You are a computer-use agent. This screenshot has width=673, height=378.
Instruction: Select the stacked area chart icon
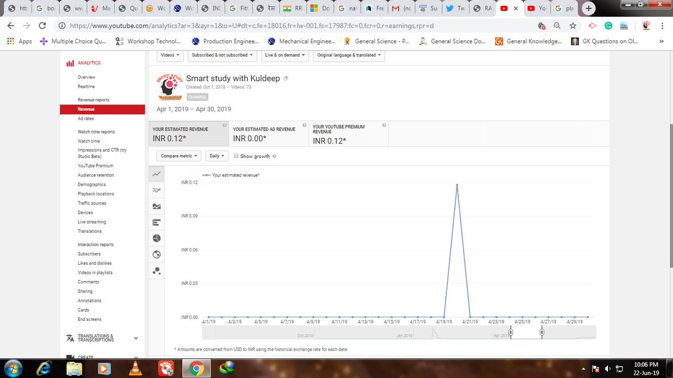click(156, 207)
